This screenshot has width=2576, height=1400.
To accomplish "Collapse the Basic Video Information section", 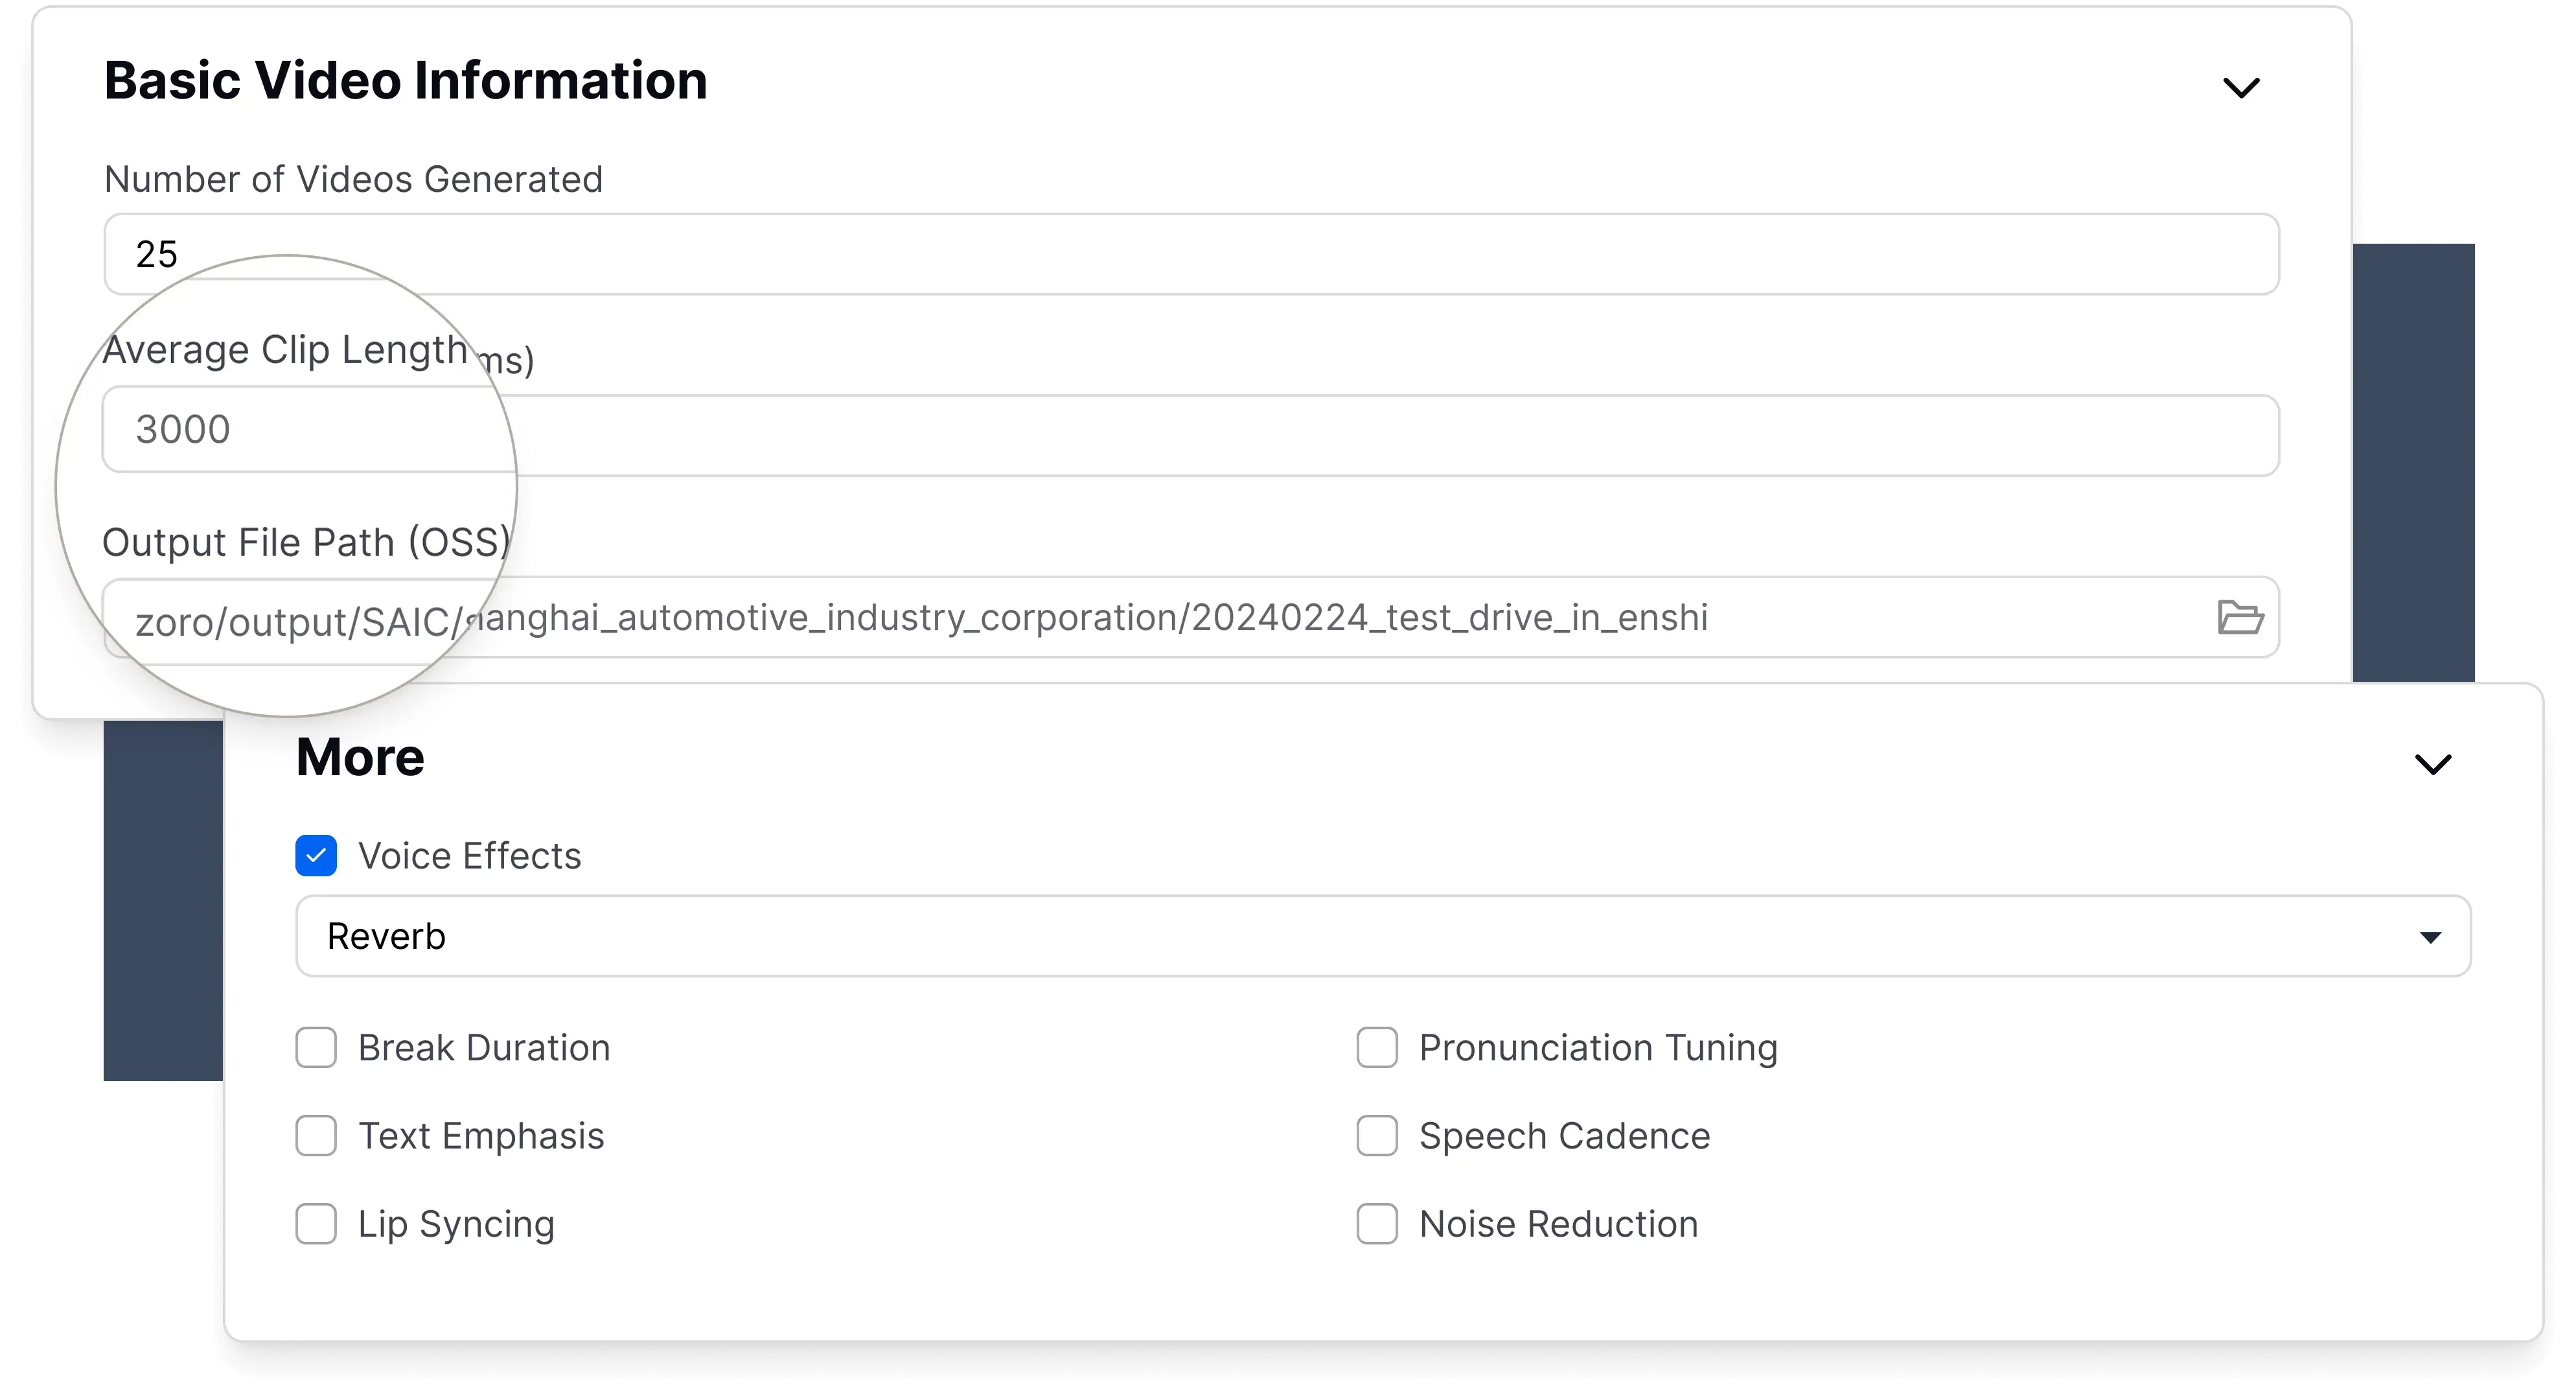I will 2240,88.
